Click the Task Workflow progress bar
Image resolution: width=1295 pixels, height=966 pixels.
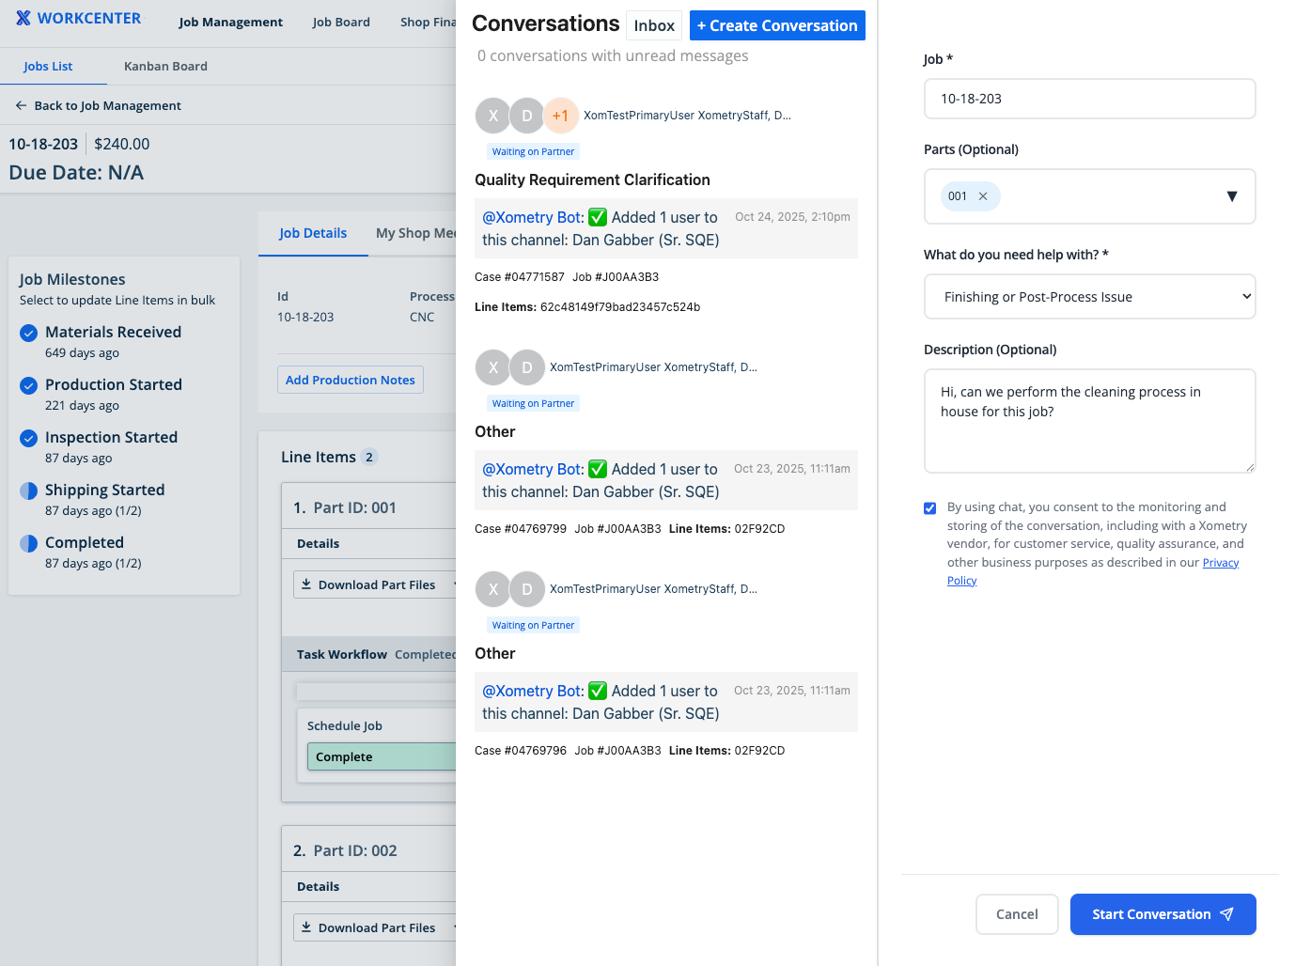click(x=376, y=692)
